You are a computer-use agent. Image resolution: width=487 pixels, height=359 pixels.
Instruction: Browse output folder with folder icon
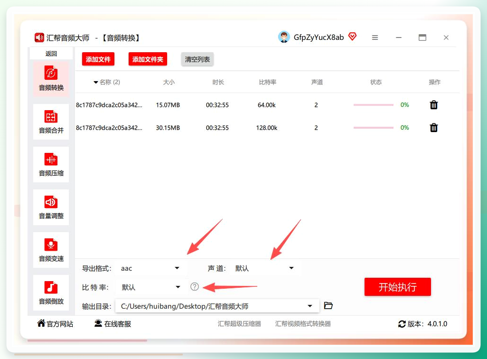click(328, 305)
